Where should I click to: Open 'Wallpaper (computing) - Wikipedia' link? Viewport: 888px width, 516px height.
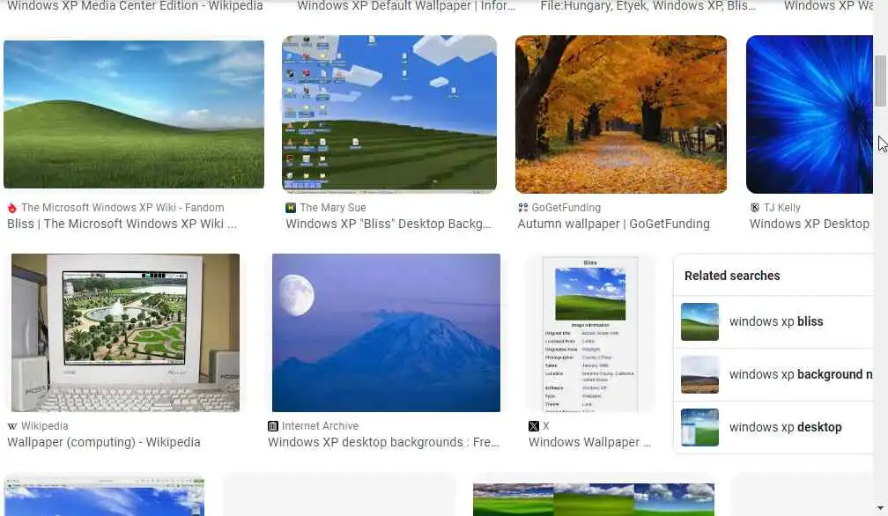click(104, 442)
